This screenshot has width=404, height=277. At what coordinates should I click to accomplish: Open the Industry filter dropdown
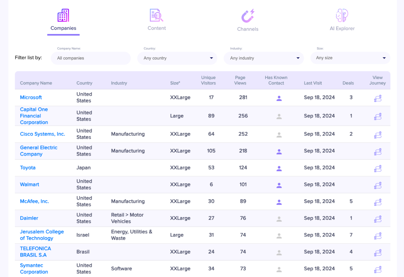[x=264, y=58]
